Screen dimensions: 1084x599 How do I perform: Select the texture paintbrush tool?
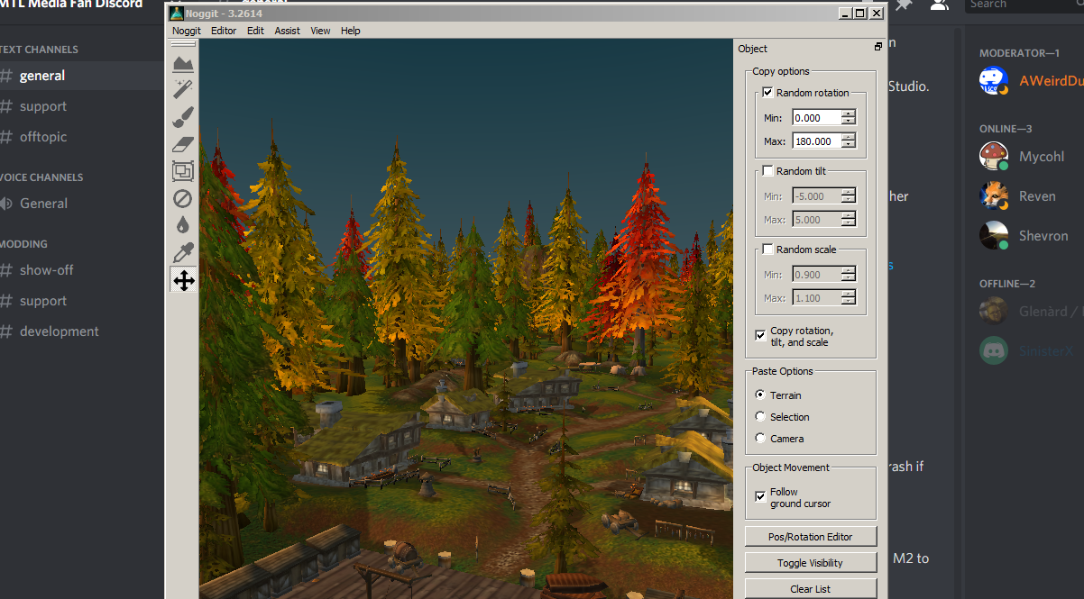coord(183,116)
